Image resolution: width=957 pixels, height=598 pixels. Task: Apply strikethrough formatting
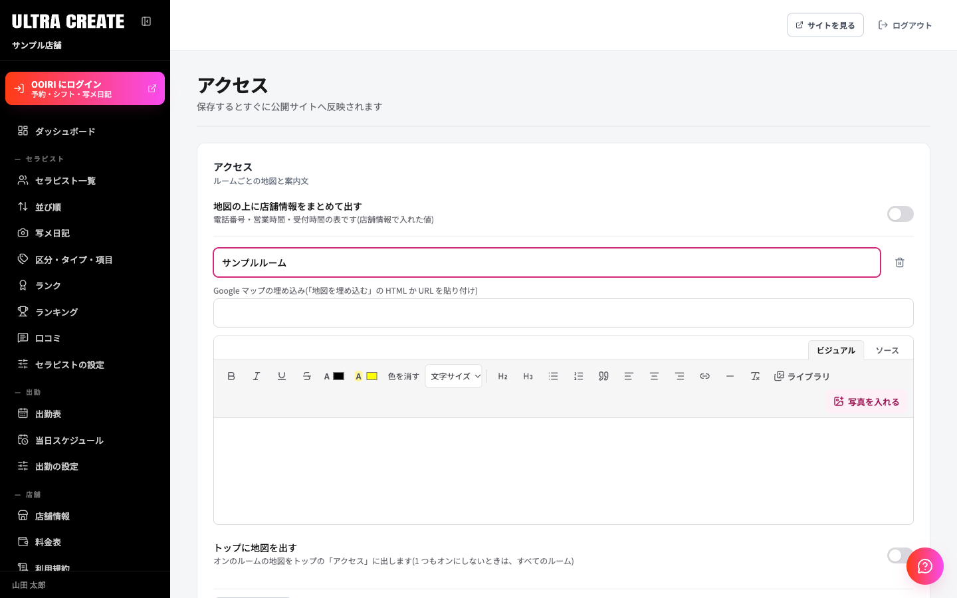point(307,376)
